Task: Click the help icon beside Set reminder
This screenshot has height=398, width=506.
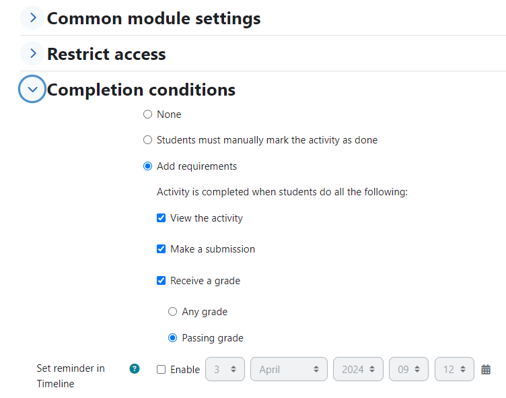Action: point(135,368)
